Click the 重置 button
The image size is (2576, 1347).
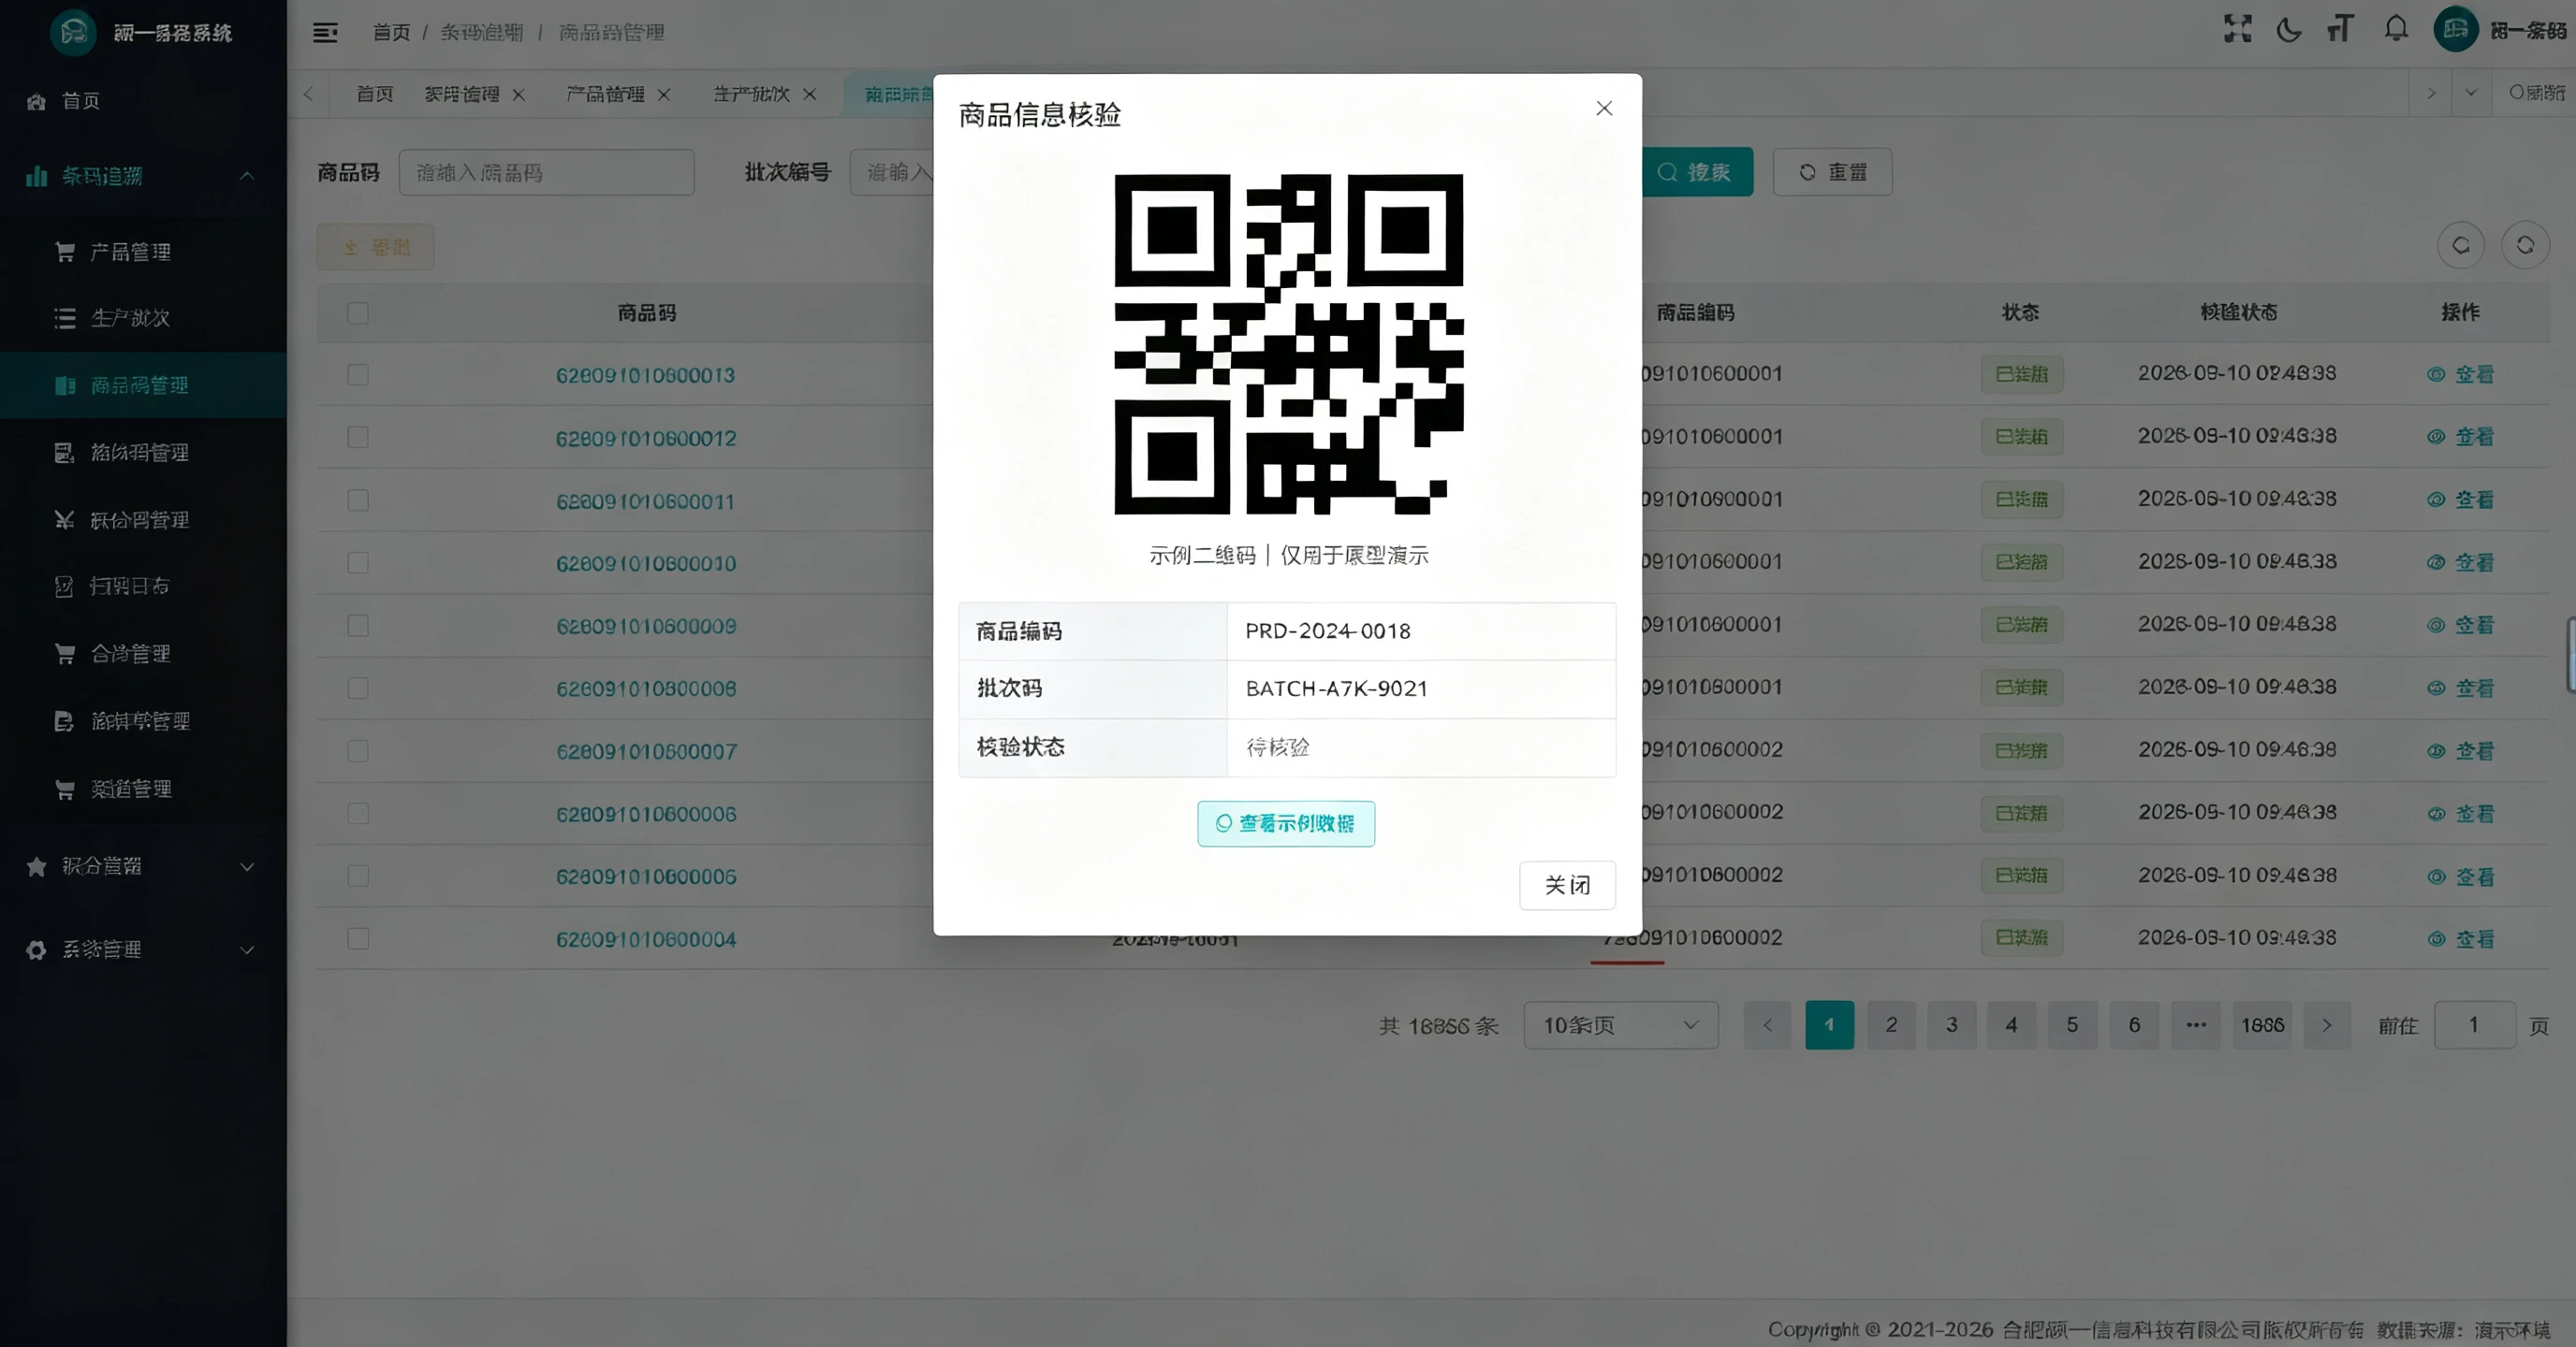click(1832, 172)
